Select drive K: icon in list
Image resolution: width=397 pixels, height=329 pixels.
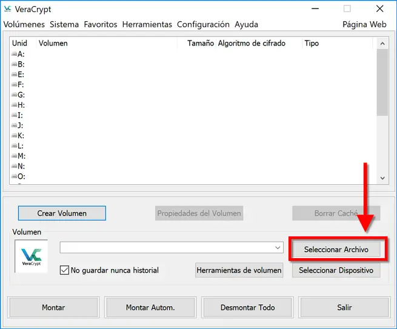14,135
